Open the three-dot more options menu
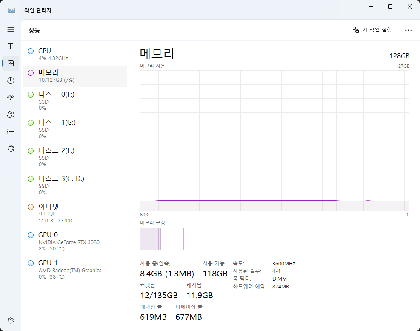This screenshot has width=420, height=331. [408, 30]
